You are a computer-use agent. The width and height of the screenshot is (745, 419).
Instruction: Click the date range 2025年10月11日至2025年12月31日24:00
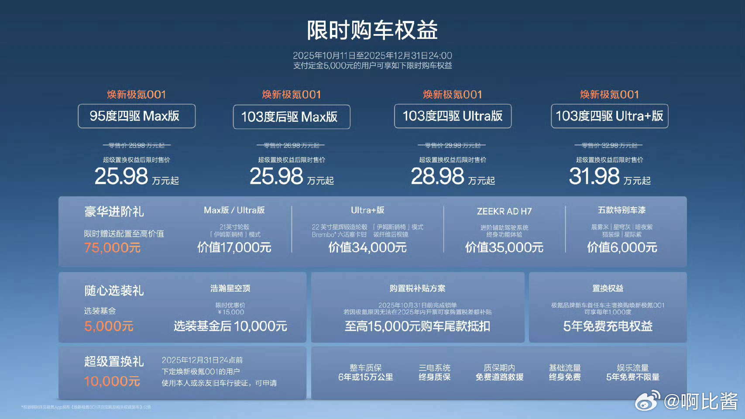(372, 55)
